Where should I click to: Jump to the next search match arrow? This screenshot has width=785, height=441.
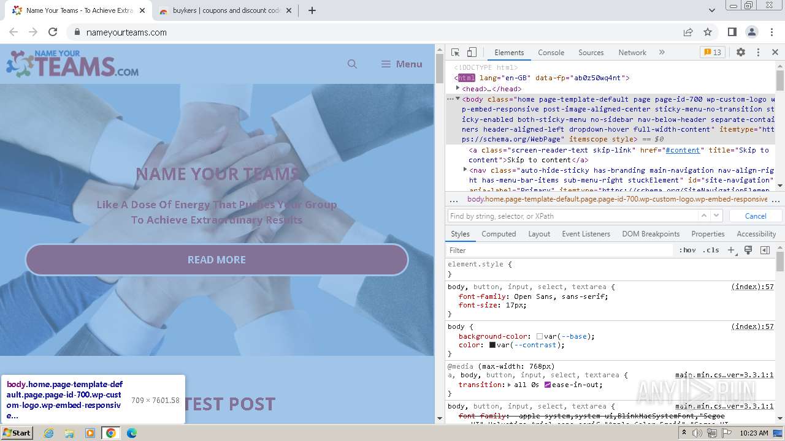[716, 216]
